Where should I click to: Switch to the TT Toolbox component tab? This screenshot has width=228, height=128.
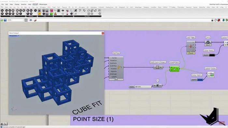172,7
